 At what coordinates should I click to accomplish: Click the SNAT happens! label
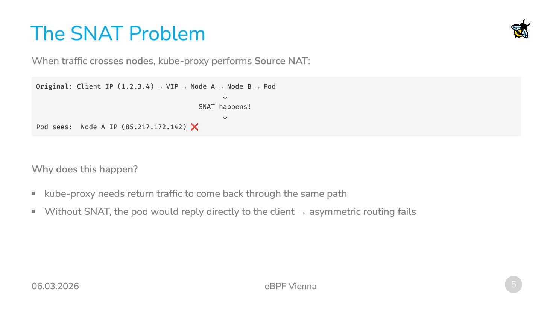coord(225,107)
